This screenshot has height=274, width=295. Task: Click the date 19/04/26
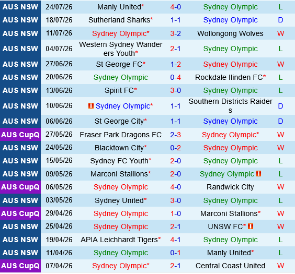click(59, 240)
